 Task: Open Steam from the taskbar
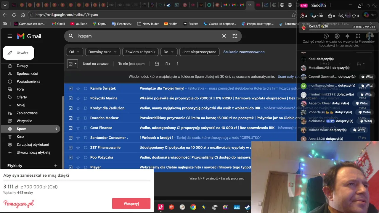click(247, 207)
